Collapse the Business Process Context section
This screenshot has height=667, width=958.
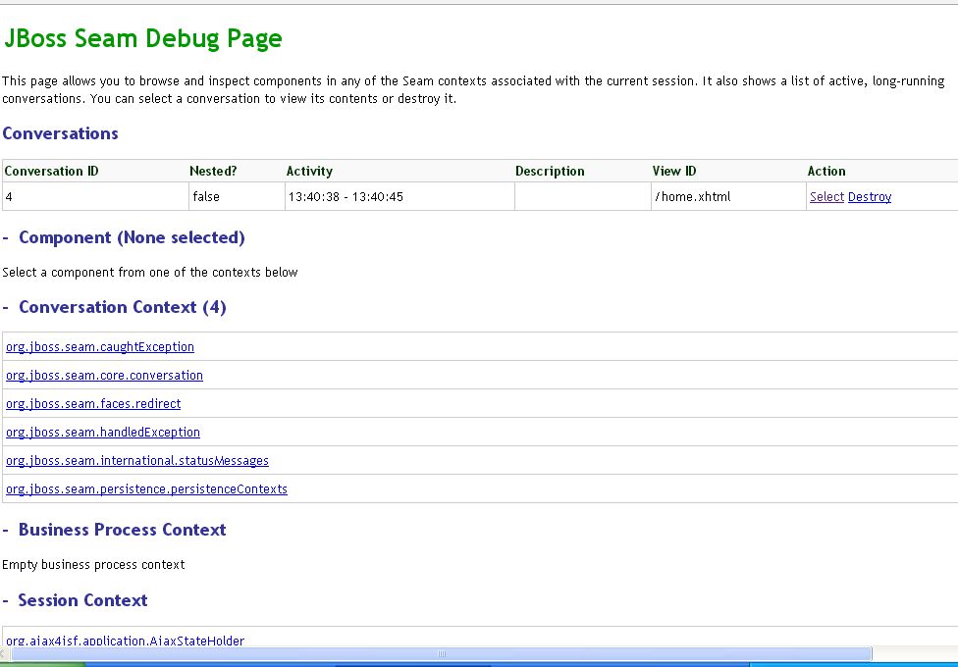click(x=6, y=530)
